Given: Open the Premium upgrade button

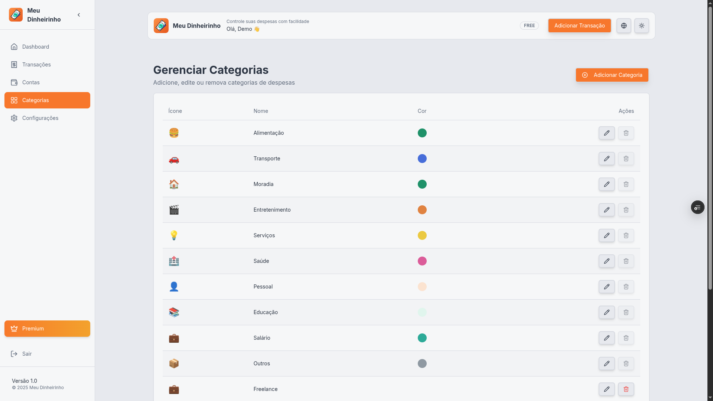Looking at the screenshot, I should (x=47, y=329).
